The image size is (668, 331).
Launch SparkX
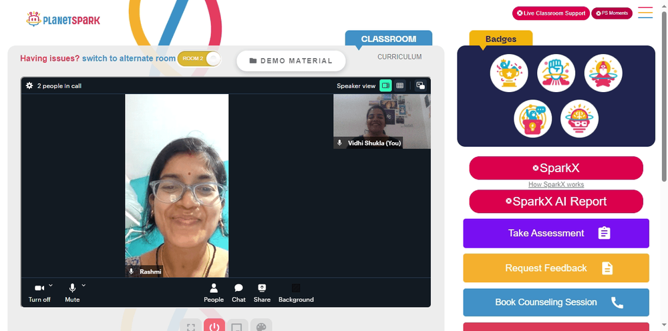556,168
